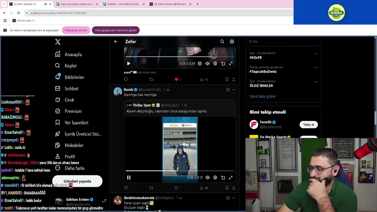Open options for the #KGvFB trend
The width and height of the screenshot is (377, 212).
316,54
